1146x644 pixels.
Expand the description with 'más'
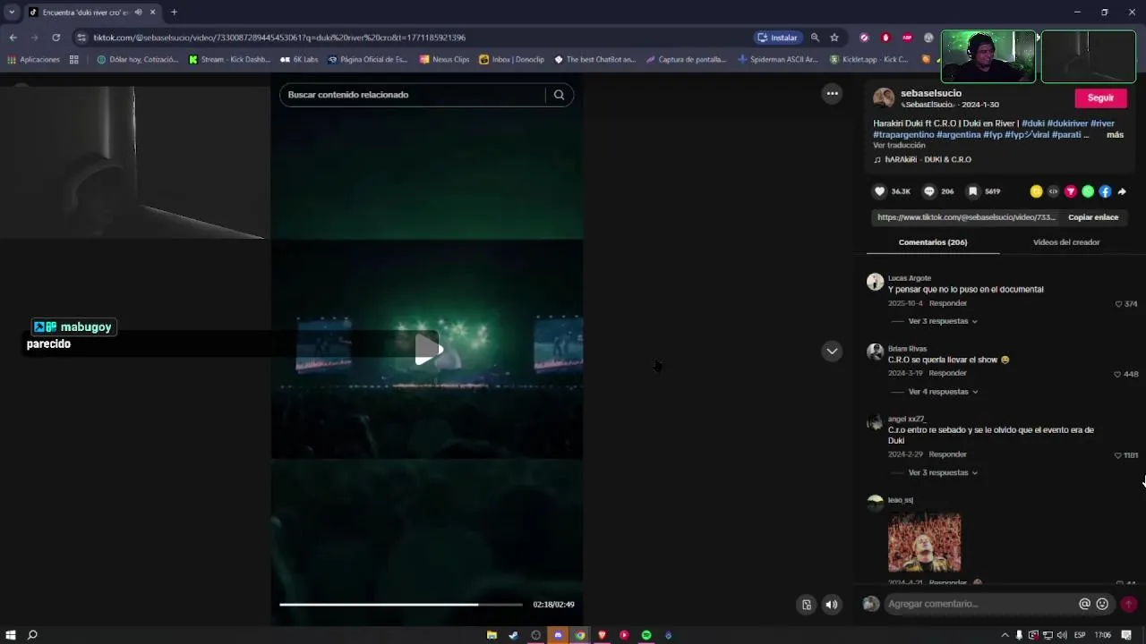(1115, 135)
